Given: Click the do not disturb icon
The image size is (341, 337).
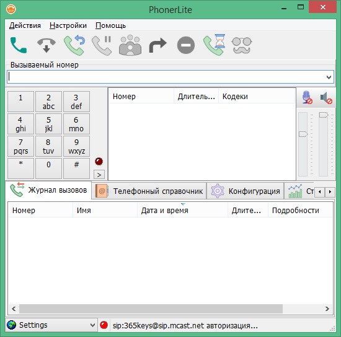Looking at the screenshot, I should click(186, 45).
